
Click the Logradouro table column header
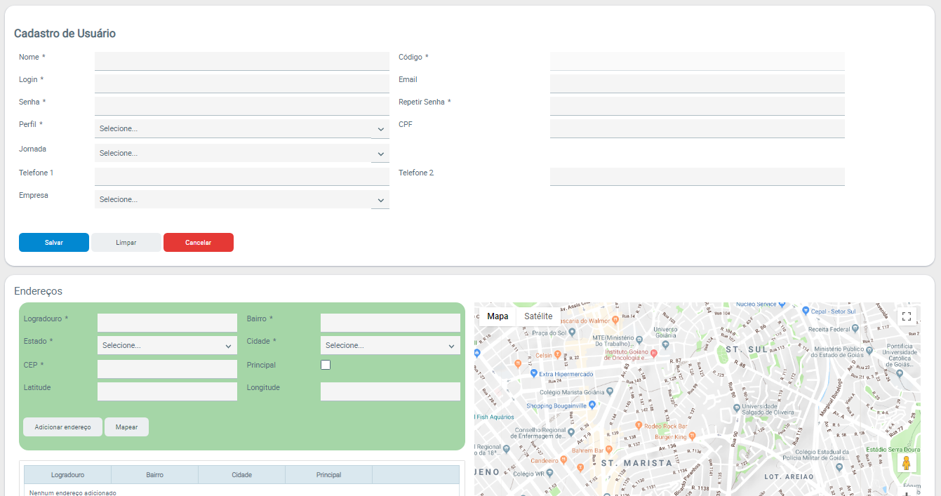click(68, 475)
